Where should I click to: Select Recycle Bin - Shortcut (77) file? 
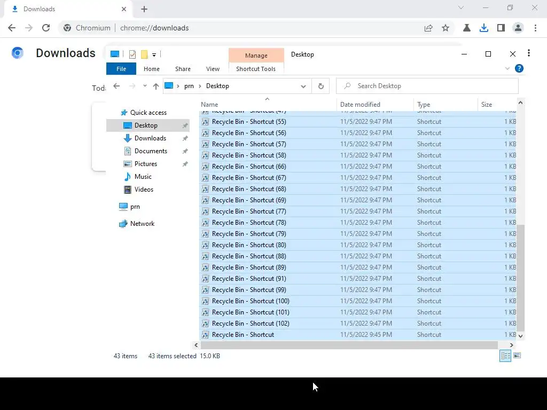358,211
